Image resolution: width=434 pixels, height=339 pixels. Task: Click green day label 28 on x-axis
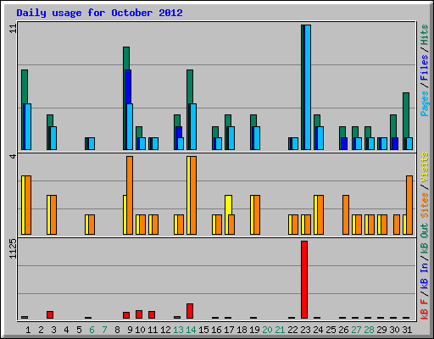369,330
